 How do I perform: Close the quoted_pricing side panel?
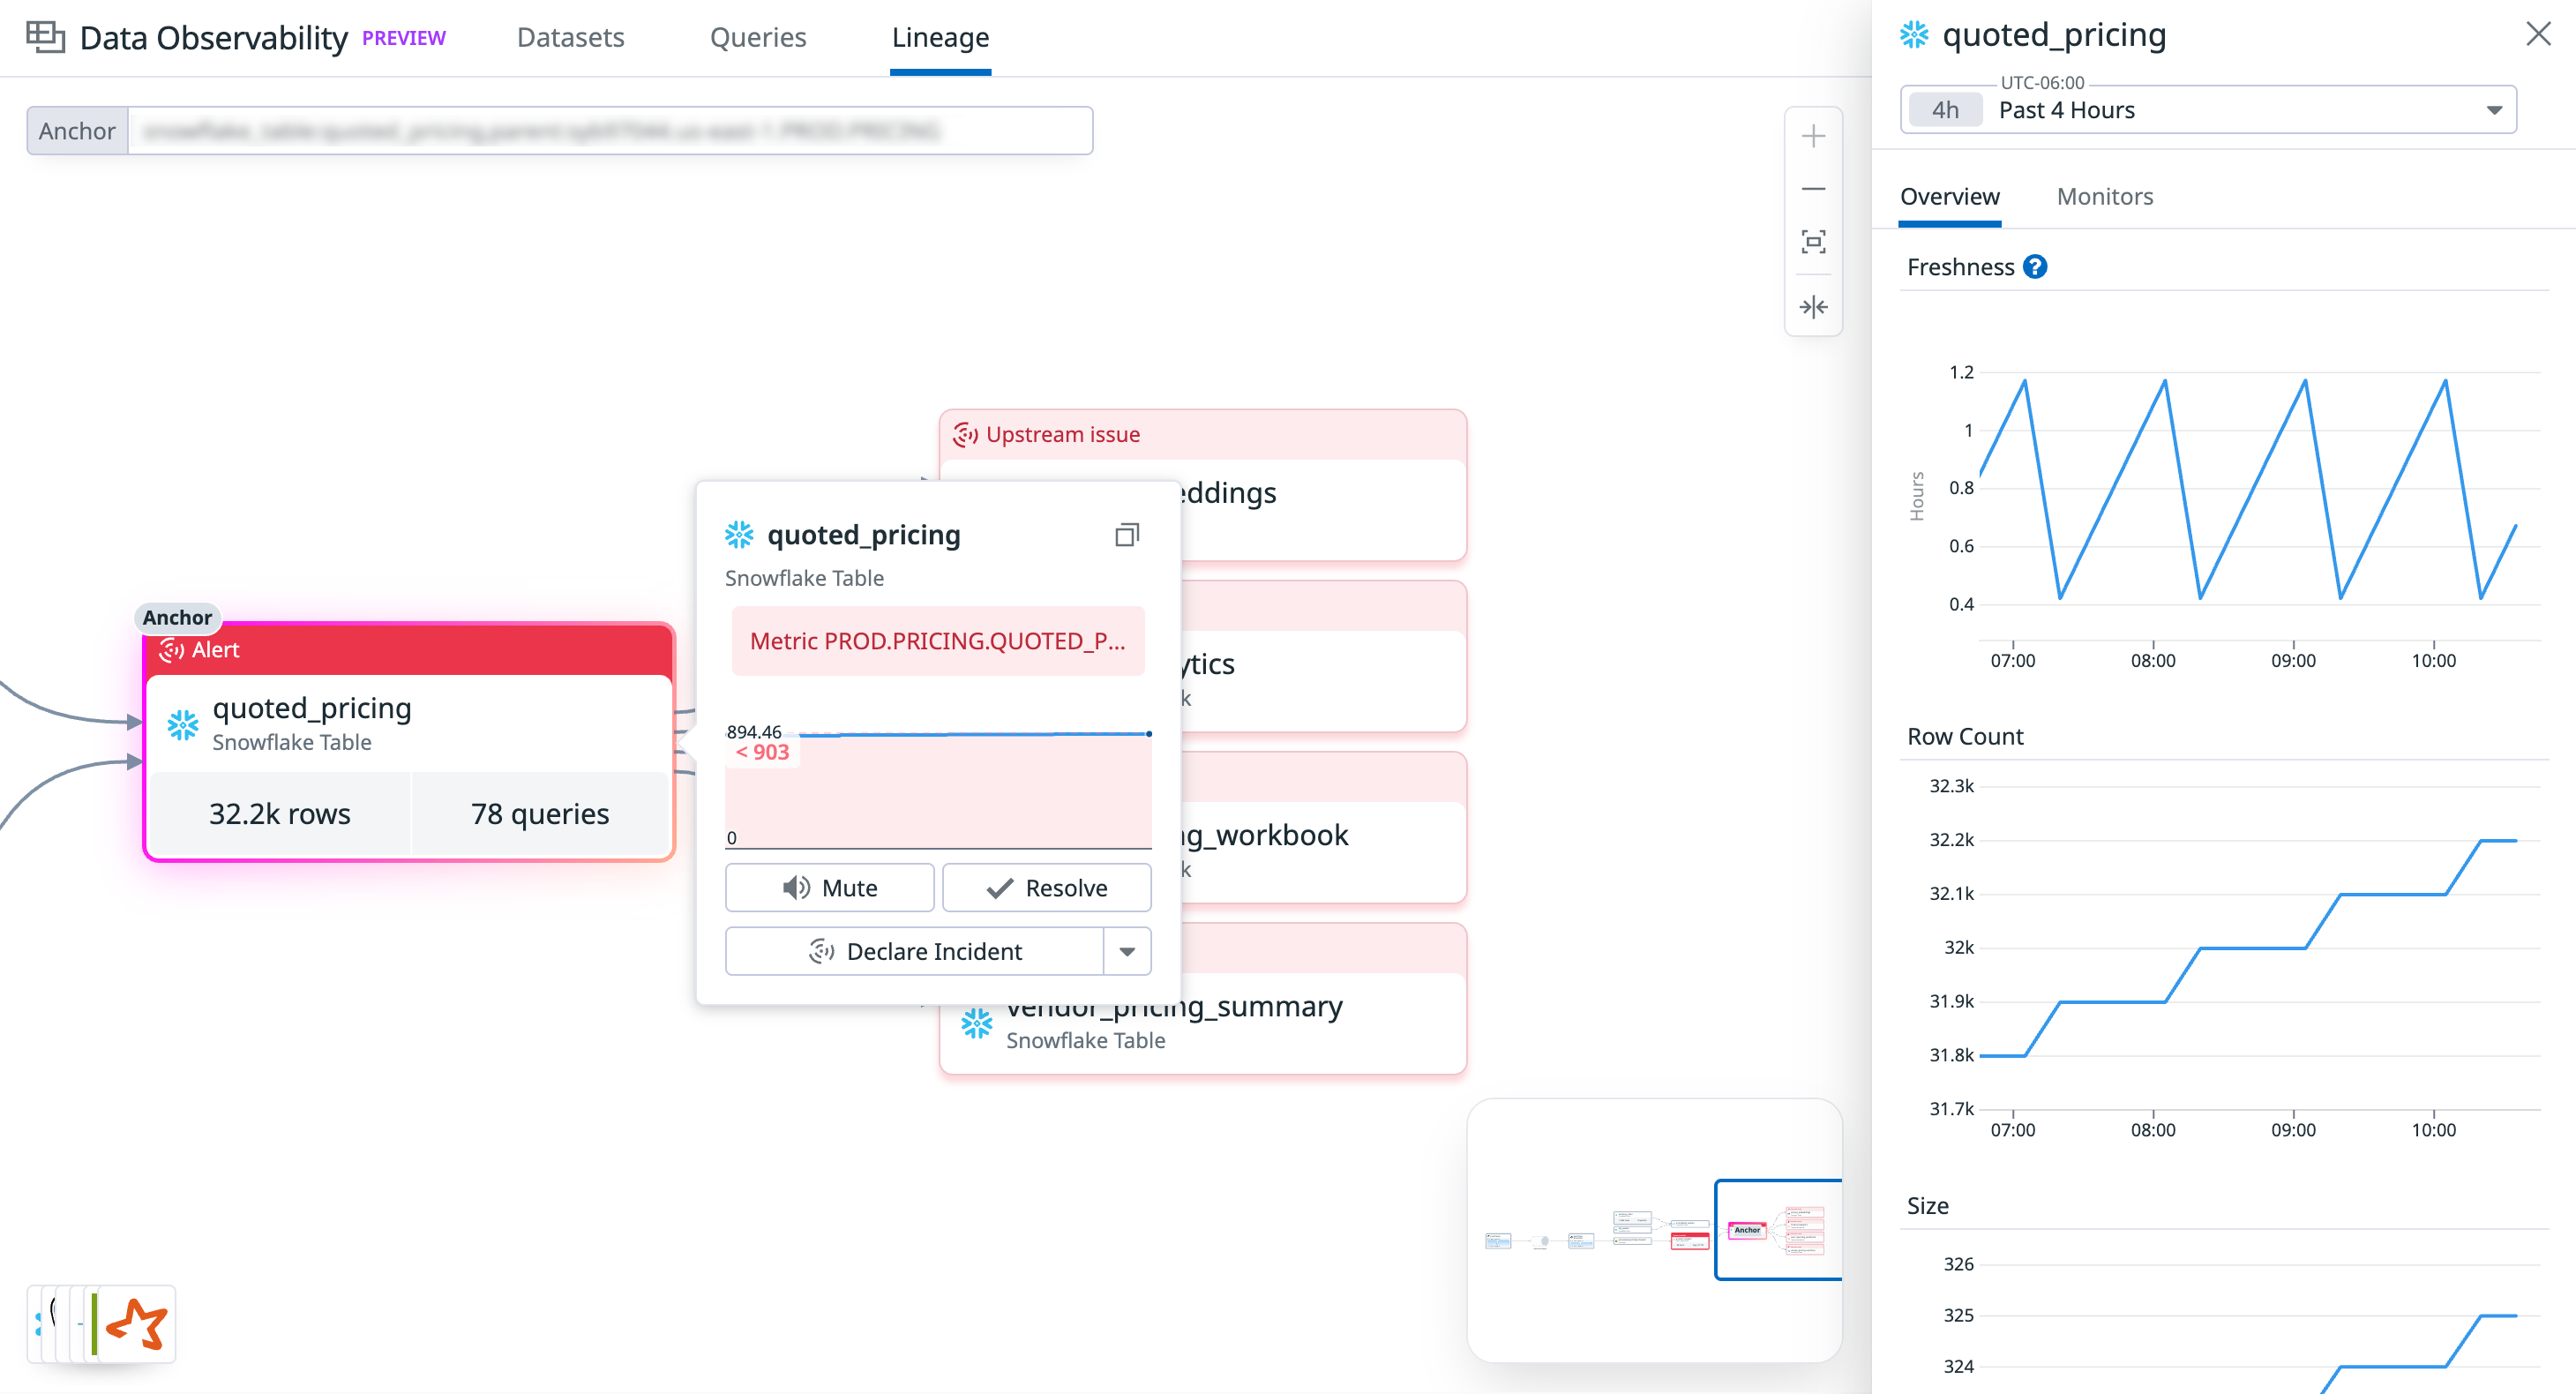[x=2538, y=34]
